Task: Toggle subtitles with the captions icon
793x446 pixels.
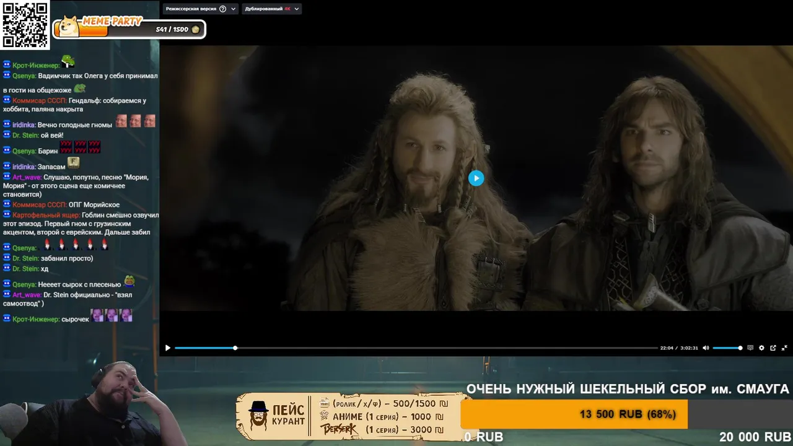Action: point(750,348)
